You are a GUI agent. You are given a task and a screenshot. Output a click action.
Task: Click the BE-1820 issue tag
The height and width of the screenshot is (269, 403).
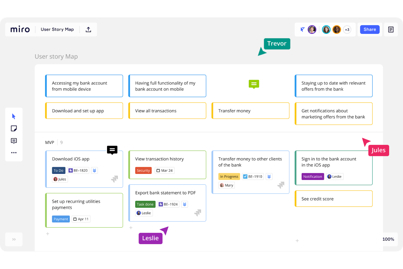78,171
